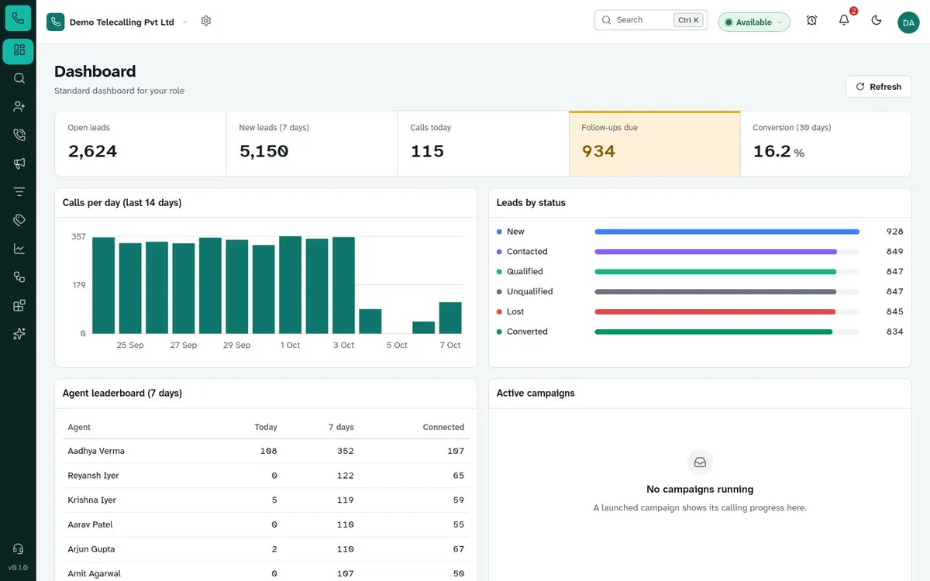Click Aadhya Verma's 352 seven-day value
930x581 pixels.
[345, 451]
